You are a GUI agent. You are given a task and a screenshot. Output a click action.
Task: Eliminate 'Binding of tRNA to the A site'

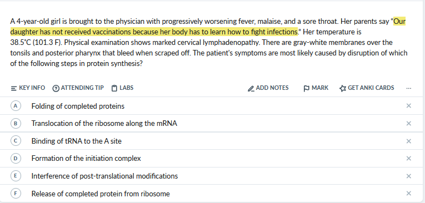coord(409,141)
